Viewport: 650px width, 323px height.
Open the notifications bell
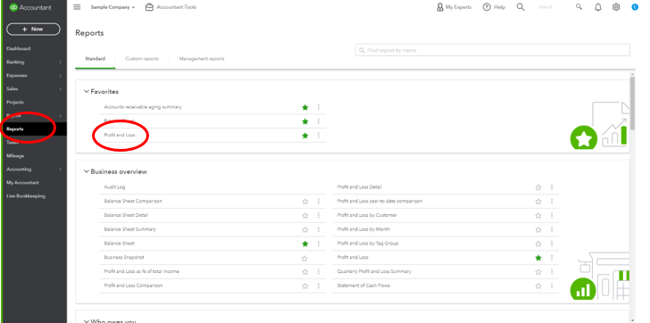coord(598,7)
